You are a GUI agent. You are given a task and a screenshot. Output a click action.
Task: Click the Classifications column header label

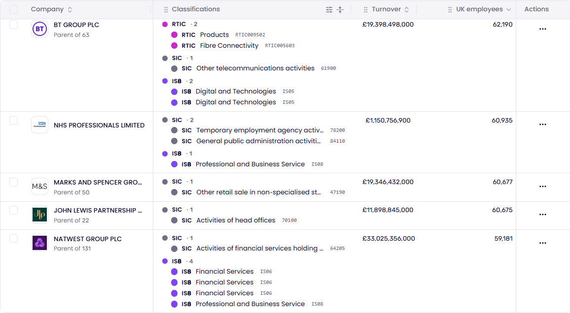coord(196,9)
